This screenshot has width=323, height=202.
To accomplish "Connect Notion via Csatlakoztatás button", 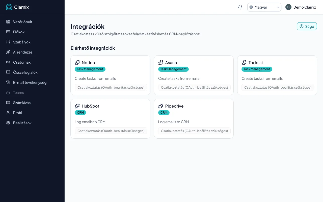I will pos(111,87).
